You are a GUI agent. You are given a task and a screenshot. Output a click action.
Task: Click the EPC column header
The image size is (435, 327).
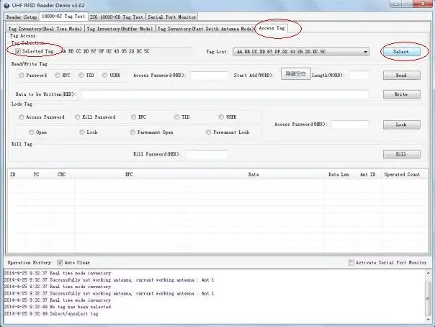tap(129, 174)
